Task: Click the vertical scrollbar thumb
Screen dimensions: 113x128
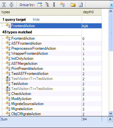Action: (x=110, y=32)
